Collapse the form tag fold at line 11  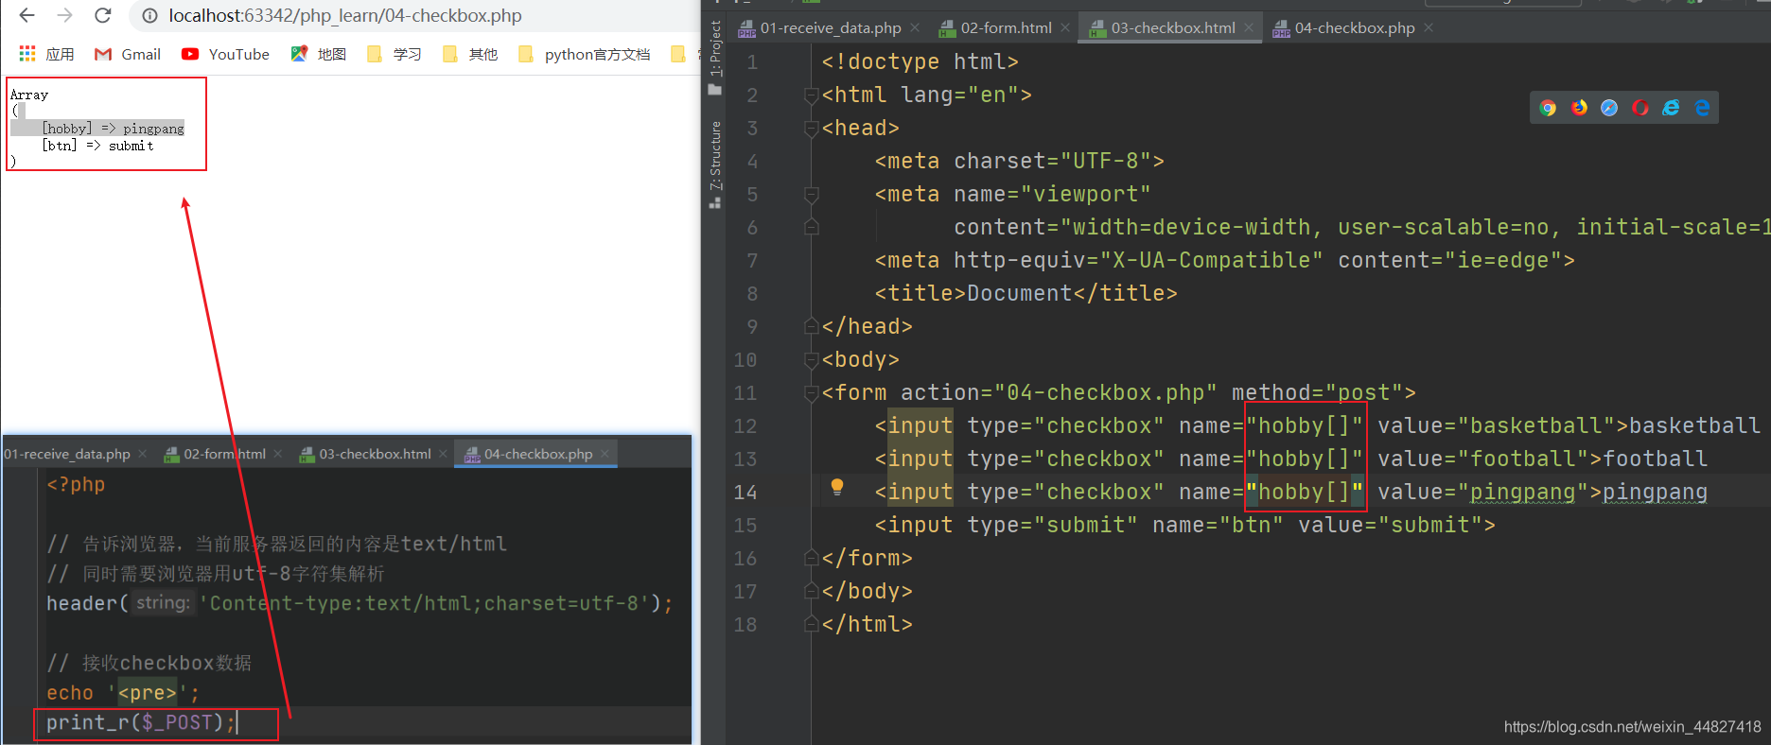point(811,393)
